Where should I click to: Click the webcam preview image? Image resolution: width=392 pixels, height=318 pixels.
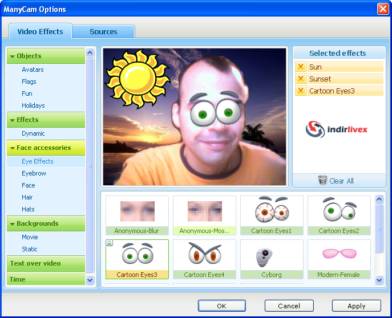195,117
